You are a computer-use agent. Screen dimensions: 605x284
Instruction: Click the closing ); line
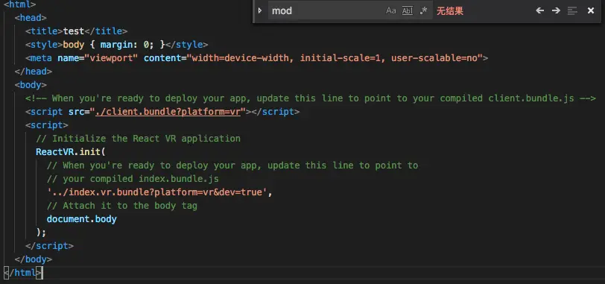pos(41,233)
